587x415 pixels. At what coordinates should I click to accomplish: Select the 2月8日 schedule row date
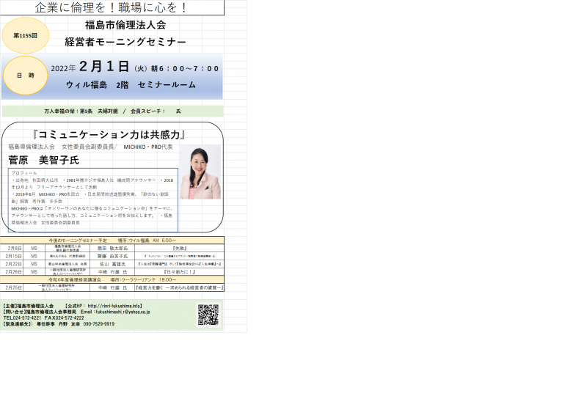[x=14, y=249]
